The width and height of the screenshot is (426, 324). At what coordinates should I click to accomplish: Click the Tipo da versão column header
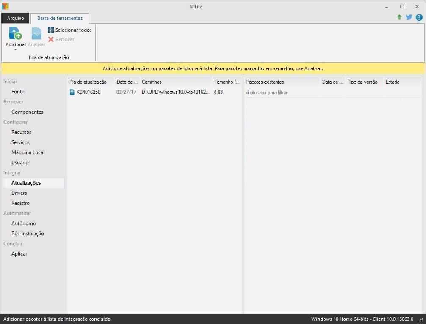(x=364, y=82)
